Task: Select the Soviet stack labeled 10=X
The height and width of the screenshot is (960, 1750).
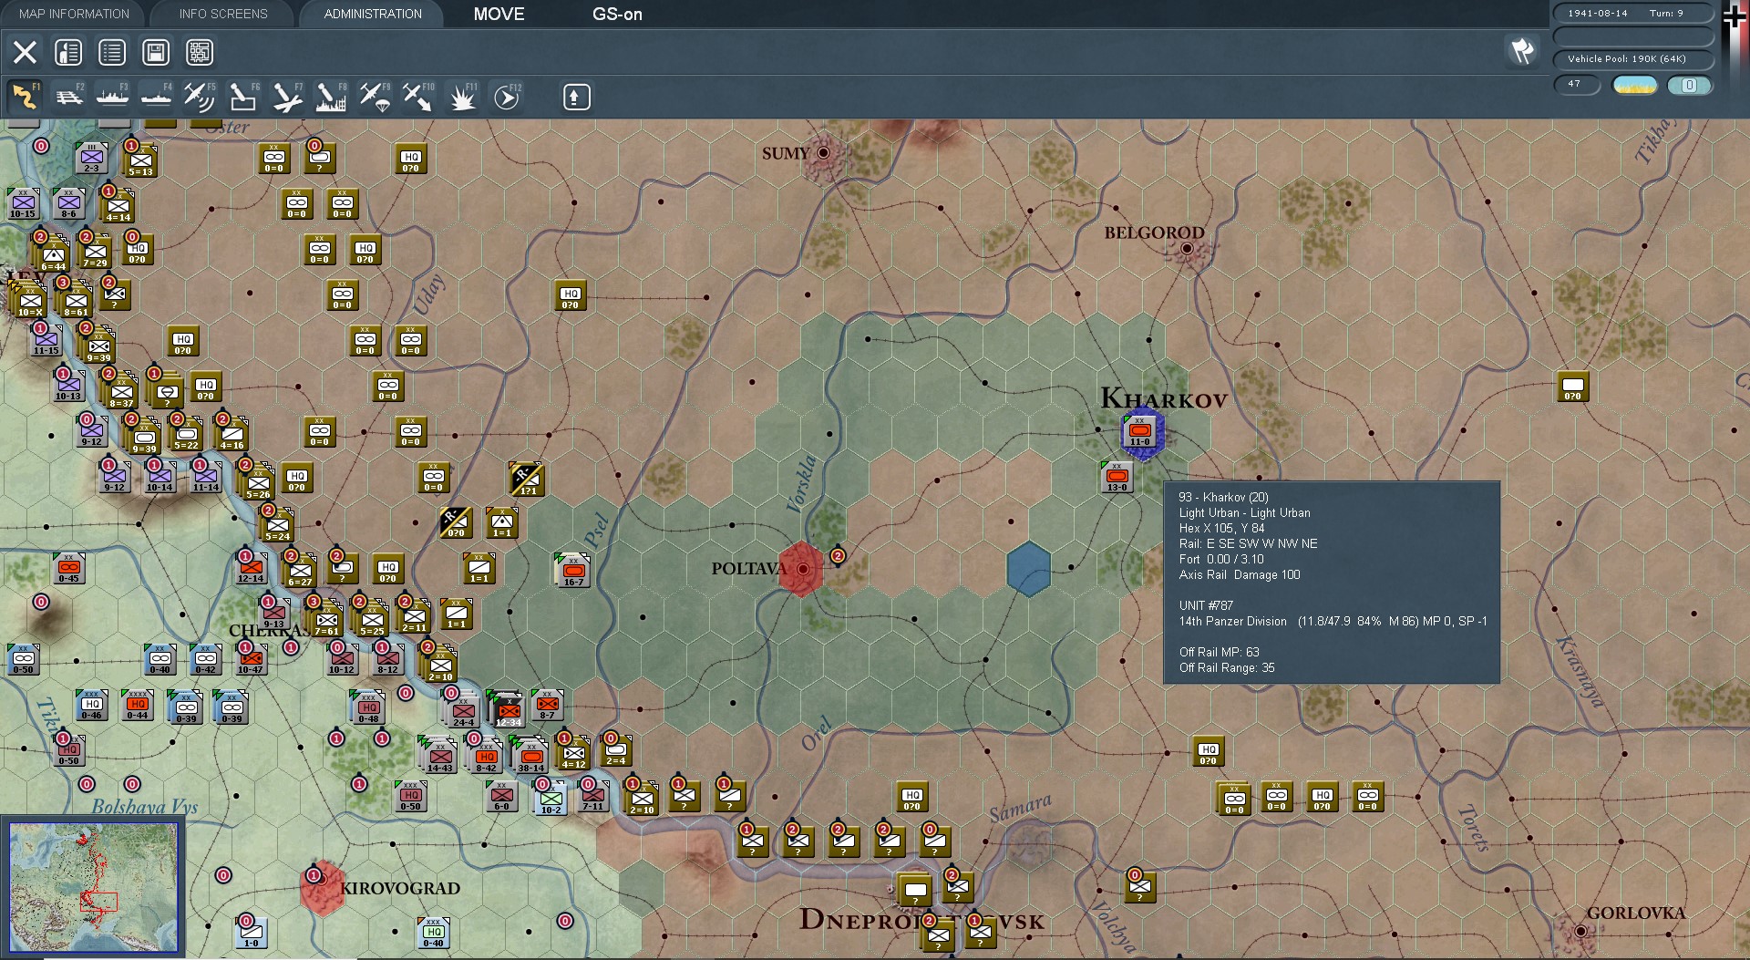Action: (30, 300)
